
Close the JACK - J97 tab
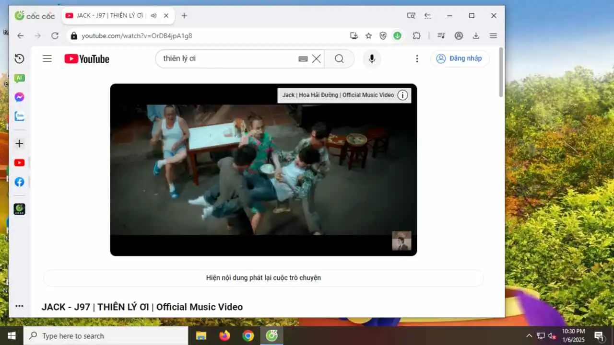166,15
